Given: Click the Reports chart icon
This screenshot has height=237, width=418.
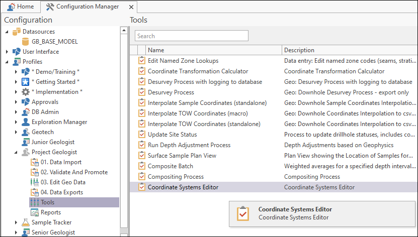Looking at the screenshot, I should (x=34, y=212).
